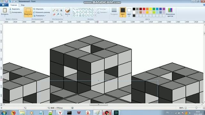Image resolution: width=205 pixels, height=115 pixels.
Task: Pick the red palette color
Action: [x=144, y=9]
